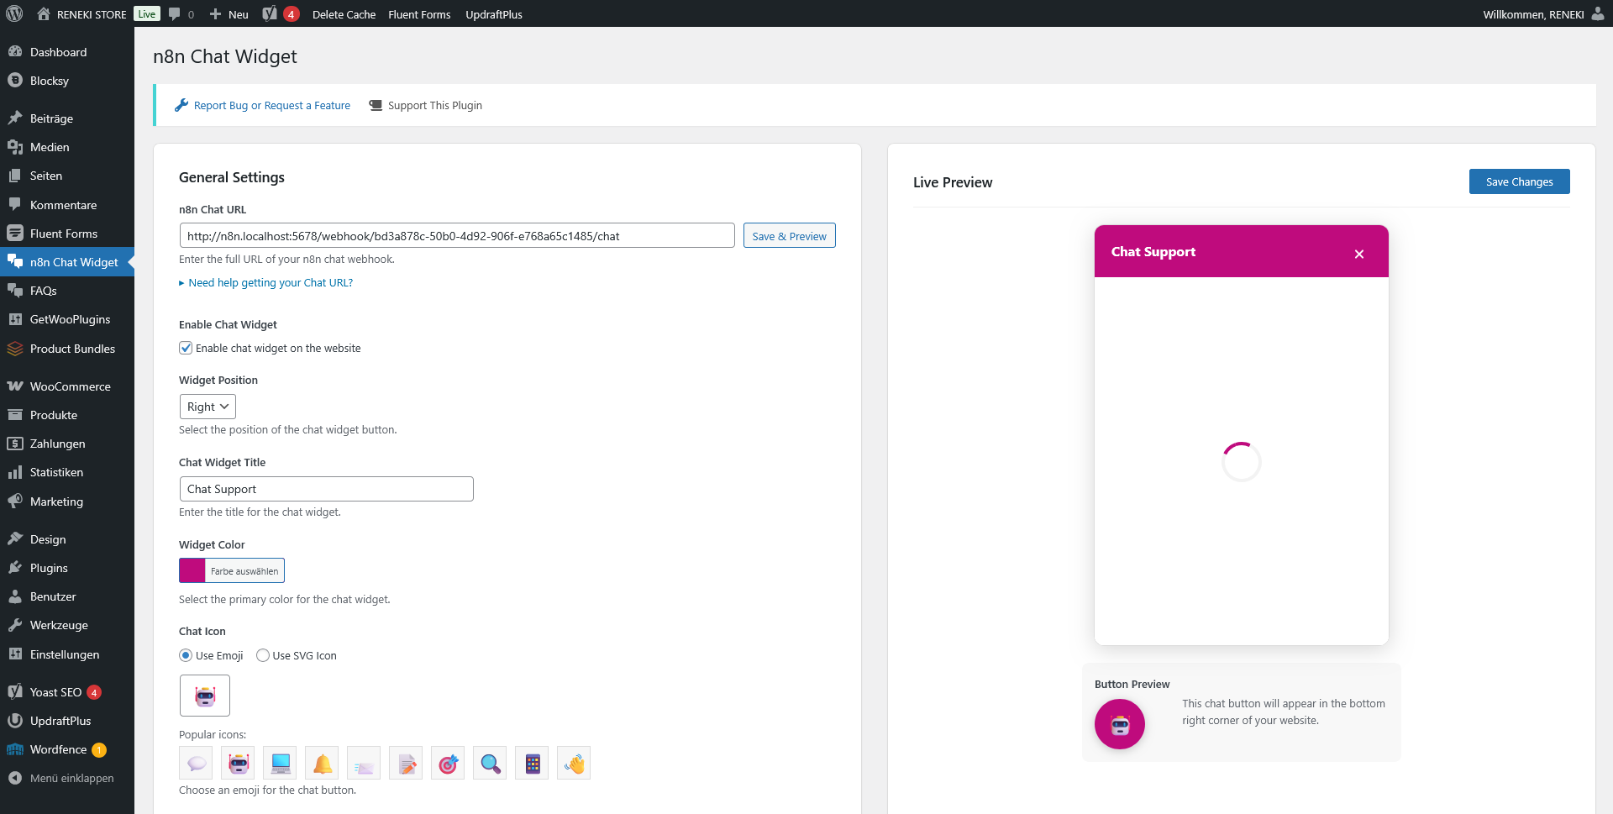
Task: Close the Chat Support preview window
Action: 1358,254
